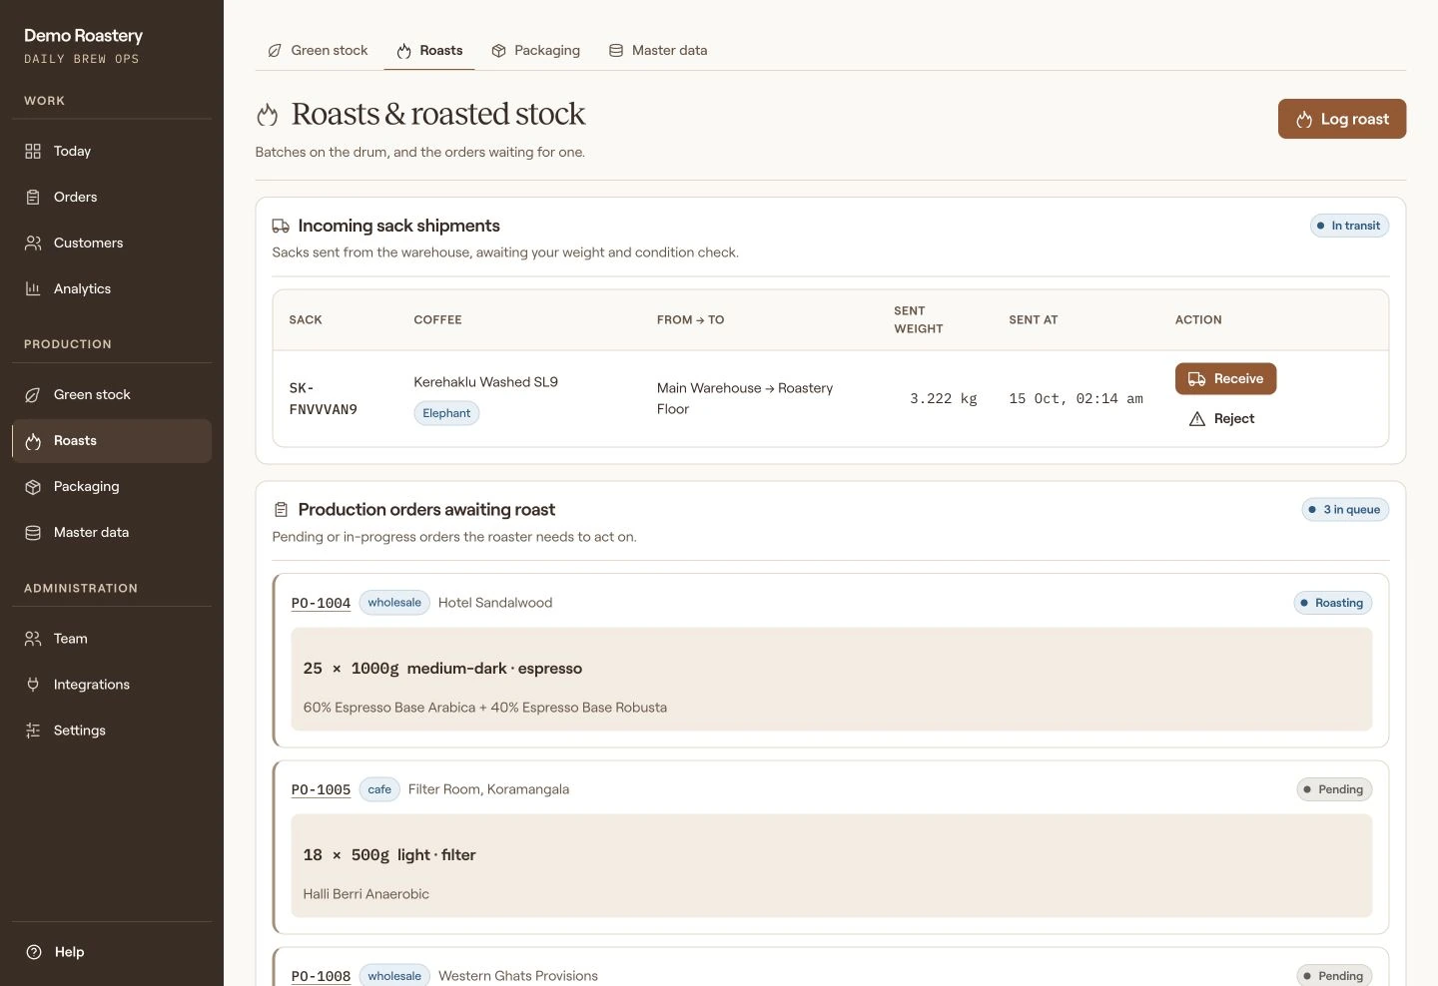Screen dimensions: 1438x986
Task: Receive the SK-FNVVVAN9 sack shipment
Action: point(1225,379)
